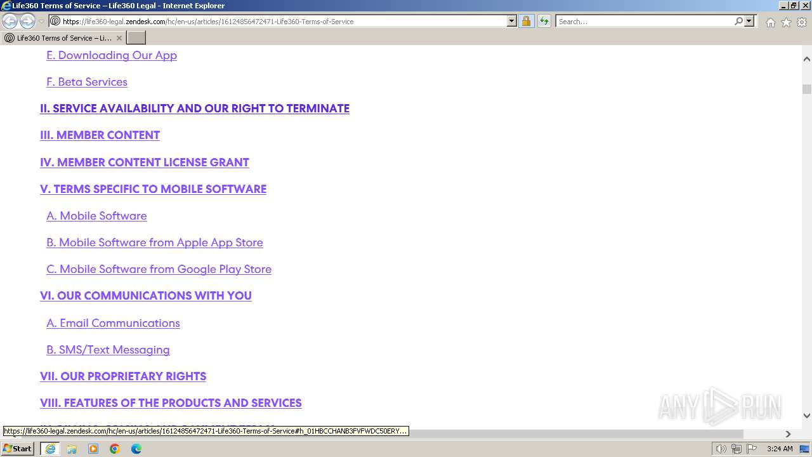This screenshot has width=812, height=457.
Task: Go back with the browser Back button
Action: [x=10, y=21]
